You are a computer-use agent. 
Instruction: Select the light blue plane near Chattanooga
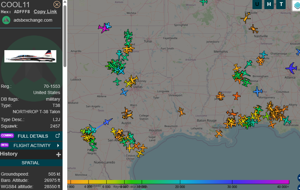click(263, 55)
